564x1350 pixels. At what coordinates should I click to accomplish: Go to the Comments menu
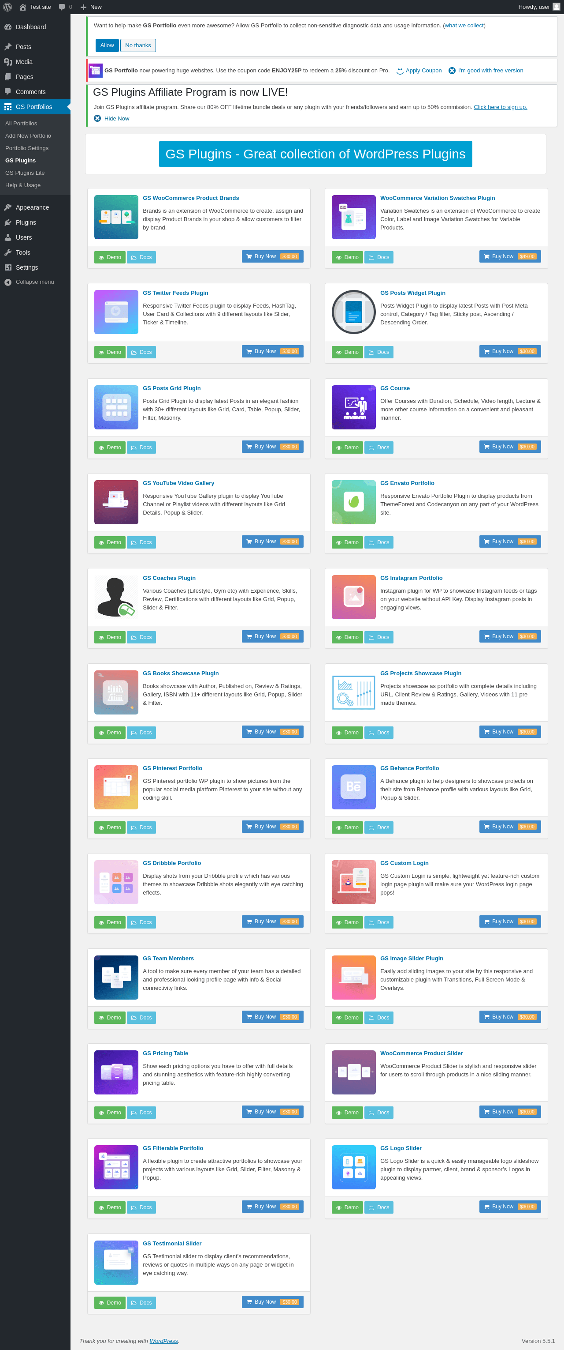coord(35,92)
